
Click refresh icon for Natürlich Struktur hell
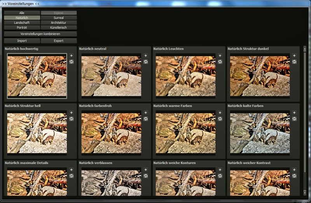point(72,119)
